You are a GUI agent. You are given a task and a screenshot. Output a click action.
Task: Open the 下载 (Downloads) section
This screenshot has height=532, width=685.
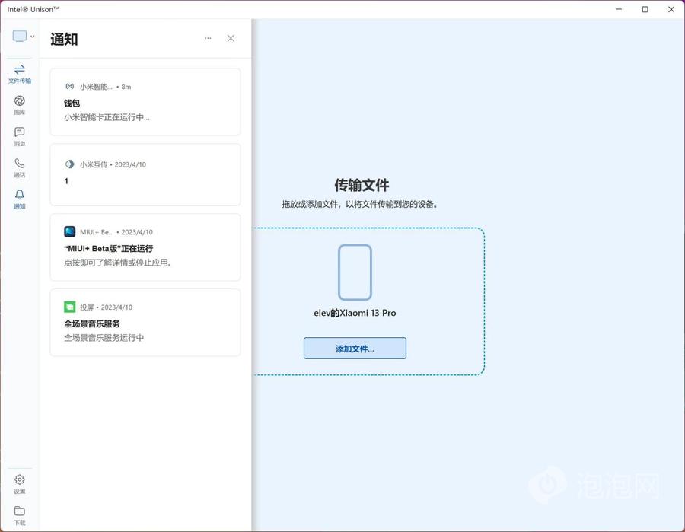point(19,512)
